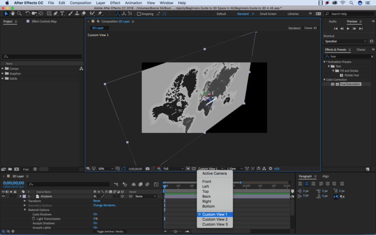Toggle Region of Interest in the viewer
Screen dimensions: 376x235
(188, 169)
